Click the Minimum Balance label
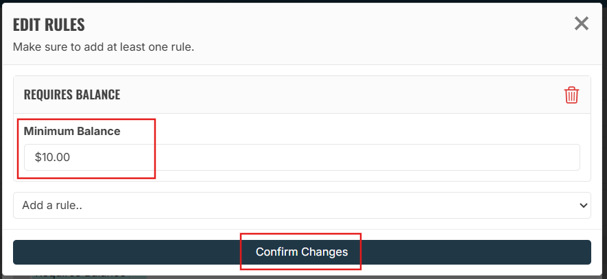The image size is (607, 279). point(72,131)
